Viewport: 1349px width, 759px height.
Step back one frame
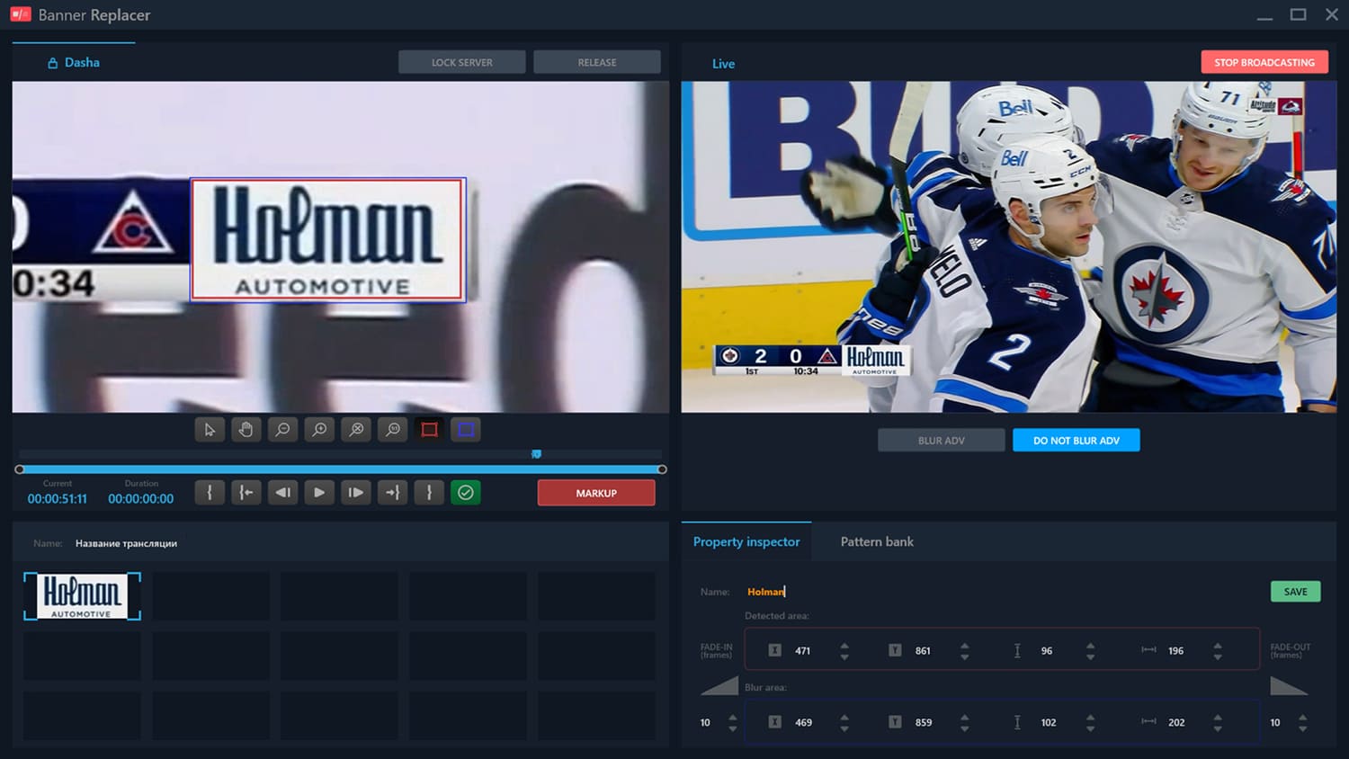(x=282, y=493)
